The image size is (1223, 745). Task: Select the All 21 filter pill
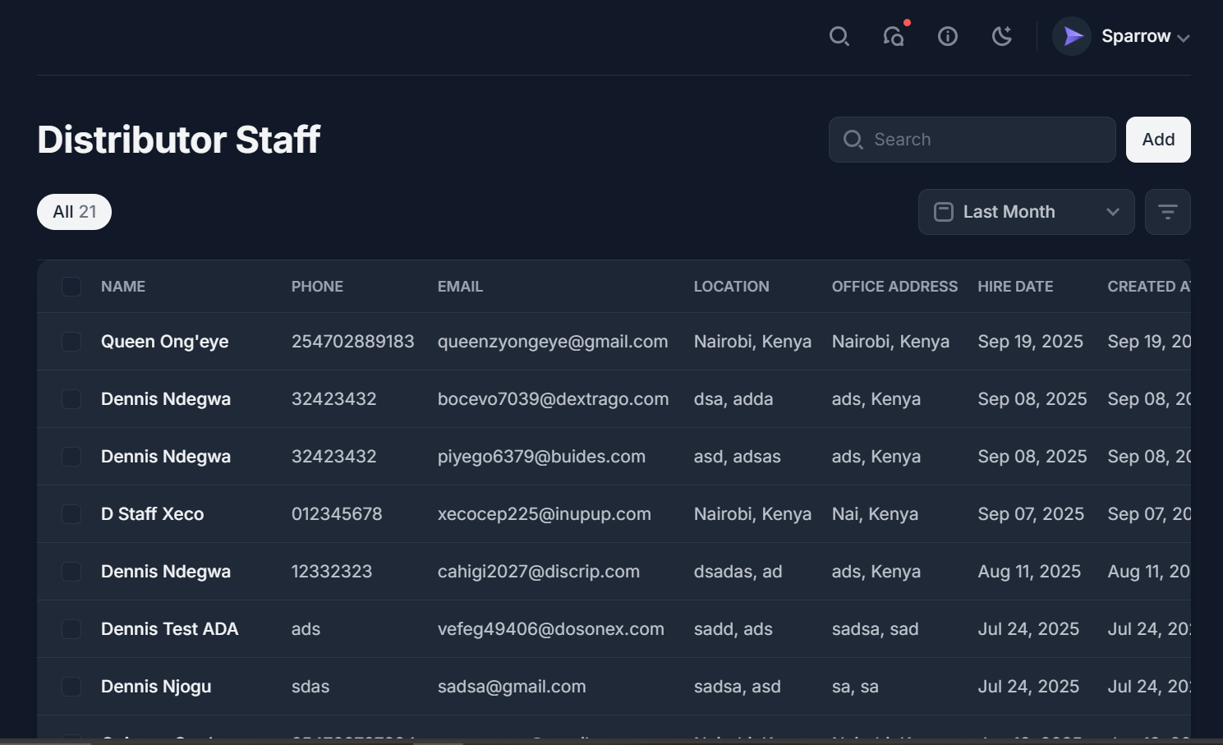click(x=74, y=211)
